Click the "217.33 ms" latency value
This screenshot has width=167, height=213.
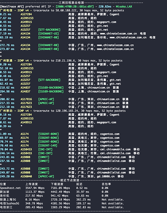pyautogui.click(x=7, y=103)
